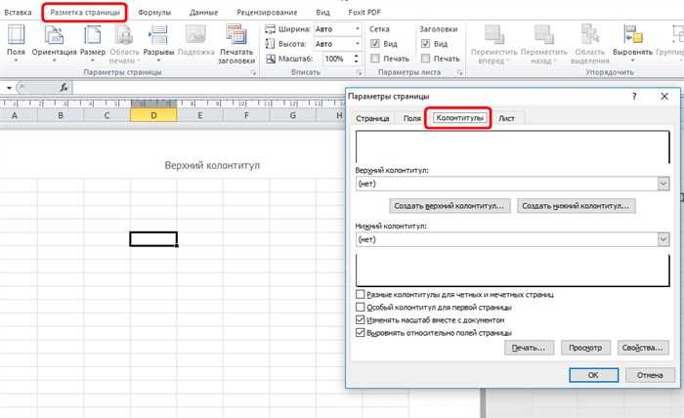Click the Переместить вперед icon
The image size is (684, 418).
(x=493, y=35)
